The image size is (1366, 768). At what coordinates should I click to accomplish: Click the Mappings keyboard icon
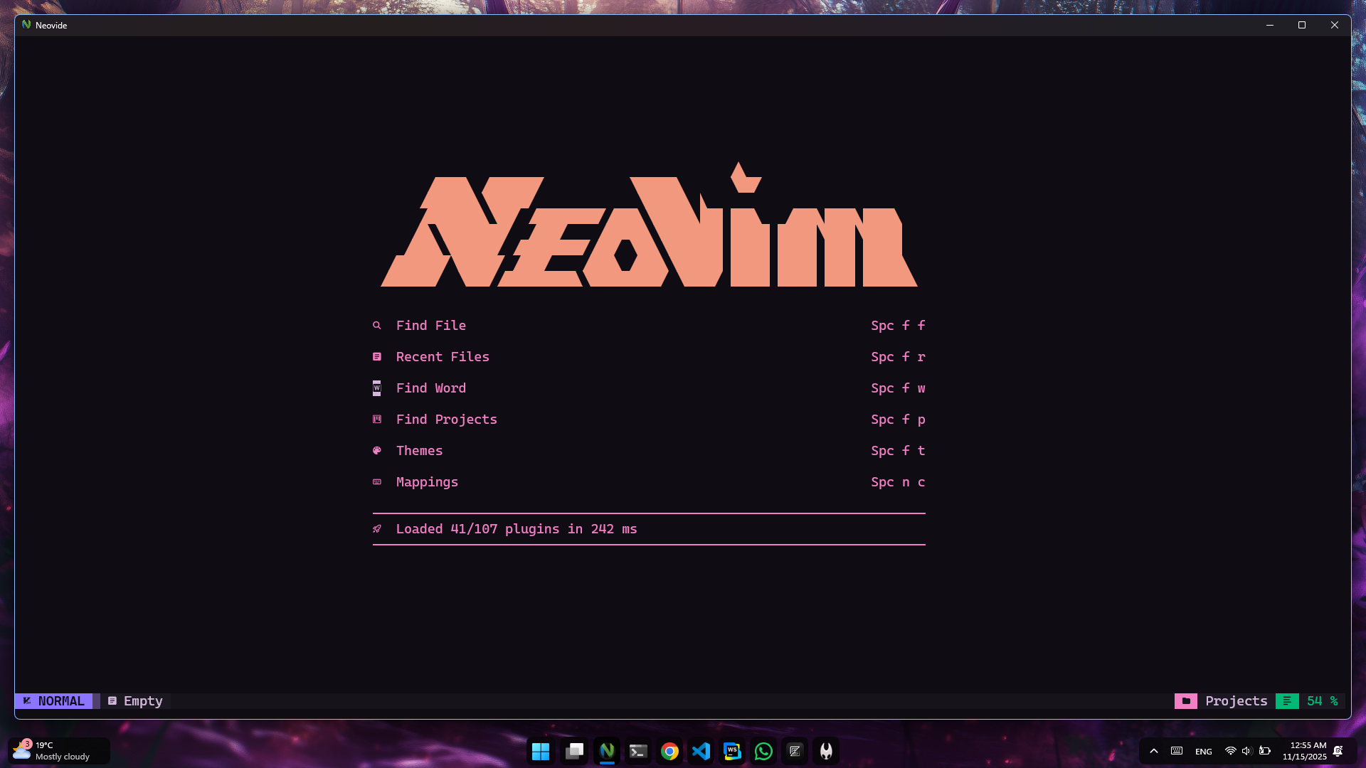point(377,481)
